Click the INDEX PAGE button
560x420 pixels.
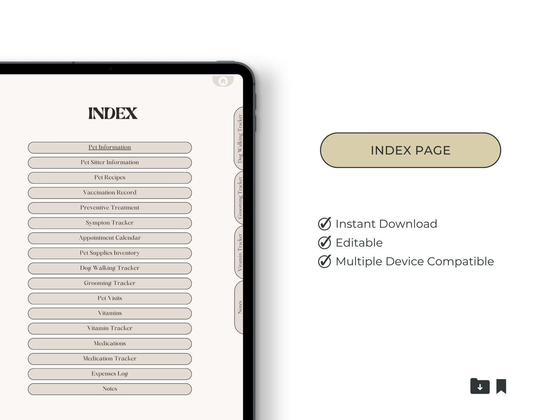coord(410,150)
